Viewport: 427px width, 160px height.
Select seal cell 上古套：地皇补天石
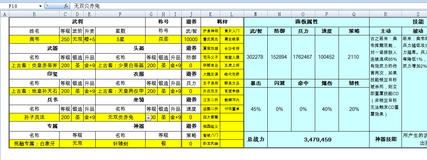coord(34,91)
